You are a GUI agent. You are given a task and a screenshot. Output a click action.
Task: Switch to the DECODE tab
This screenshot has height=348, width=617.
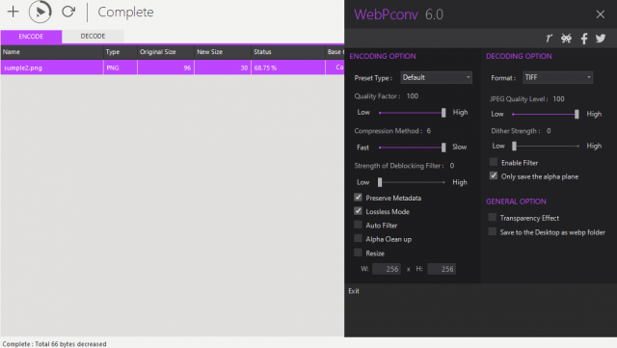[x=93, y=37]
